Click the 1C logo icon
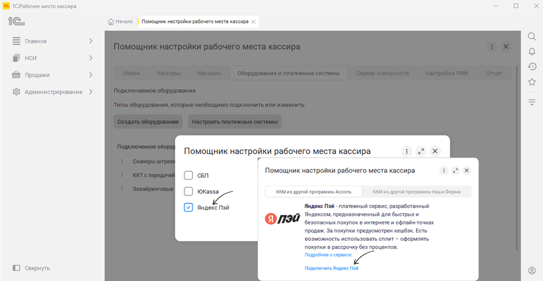 click(x=16, y=21)
